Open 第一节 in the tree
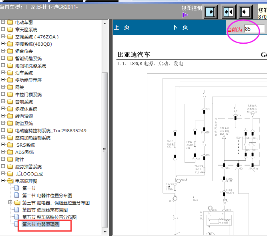The width and height of the screenshot is (267, 236). (29, 188)
